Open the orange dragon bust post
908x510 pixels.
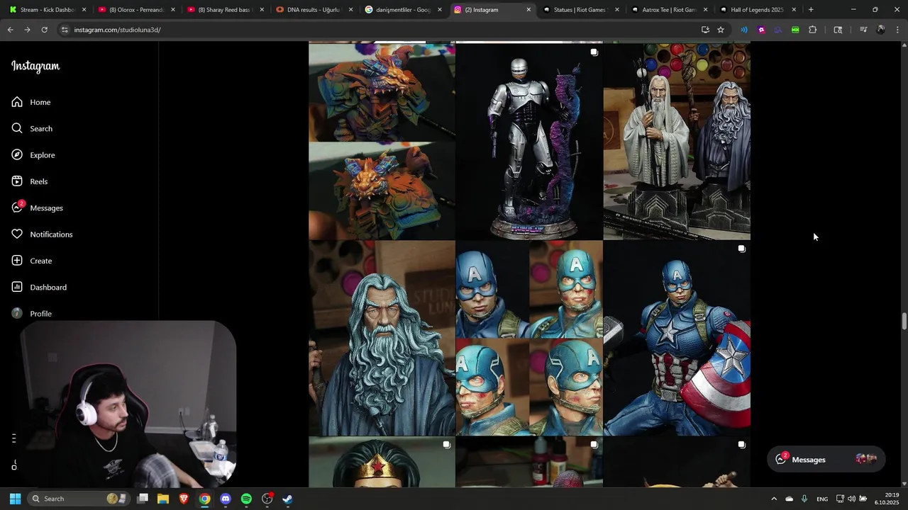point(382,142)
